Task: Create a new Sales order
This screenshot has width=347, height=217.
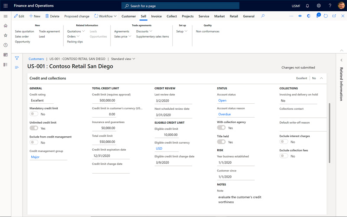Action: (22, 36)
